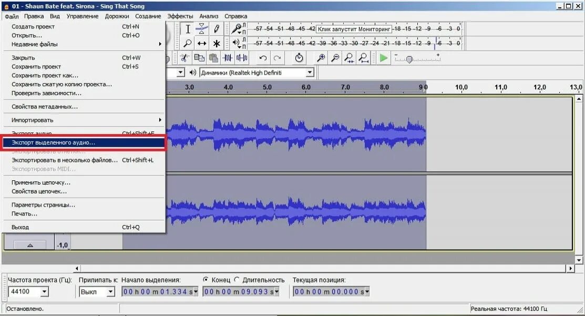The height and width of the screenshot is (316, 585).
Task: Enable the Multi-Tool mode
Action: coord(217,44)
